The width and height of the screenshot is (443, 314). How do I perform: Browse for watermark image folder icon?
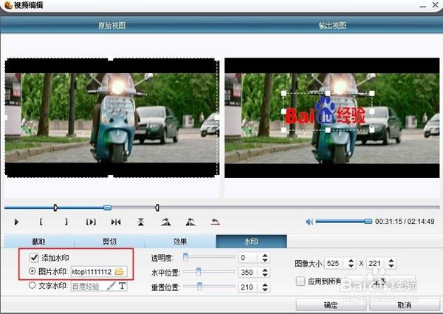point(119,272)
